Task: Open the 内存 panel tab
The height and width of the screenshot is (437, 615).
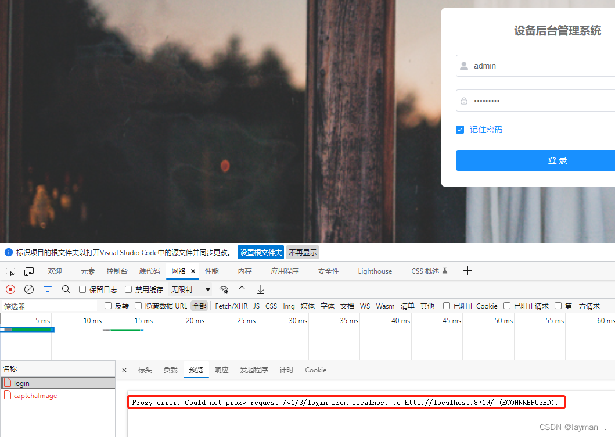Action: pyautogui.click(x=244, y=271)
